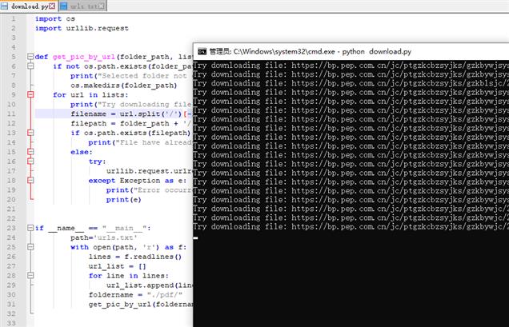
Task: Click the 'url_list = []' line
Action: (118, 266)
